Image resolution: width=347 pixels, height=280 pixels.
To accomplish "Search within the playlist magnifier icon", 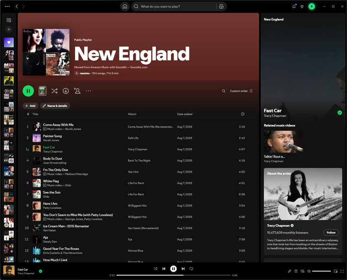I will [x=223, y=91].
